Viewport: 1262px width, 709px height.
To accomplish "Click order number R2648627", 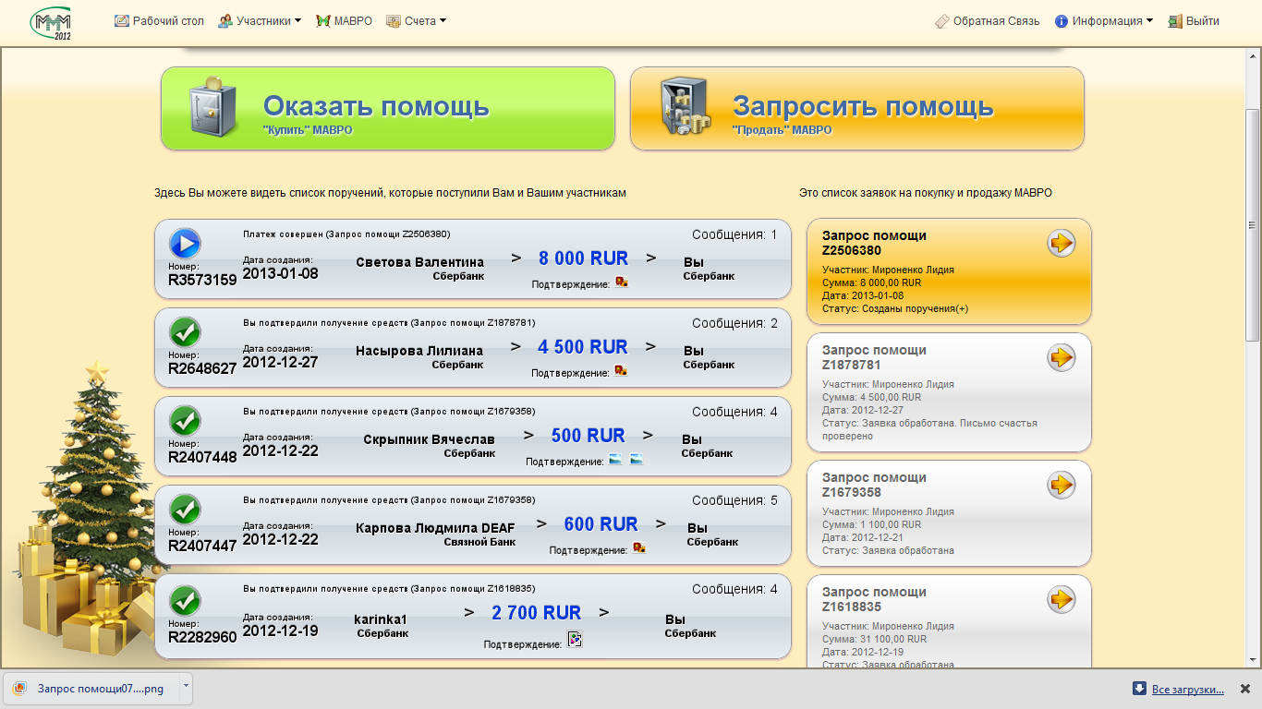I will click(x=202, y=368).
